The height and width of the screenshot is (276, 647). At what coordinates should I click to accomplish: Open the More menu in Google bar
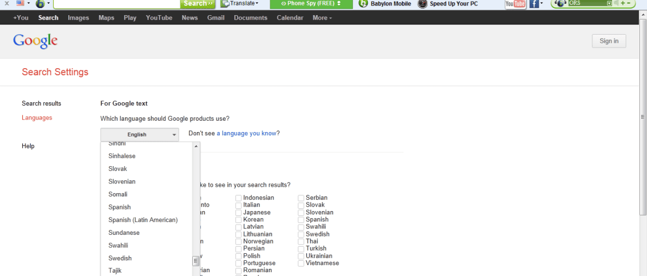(322, 18)
